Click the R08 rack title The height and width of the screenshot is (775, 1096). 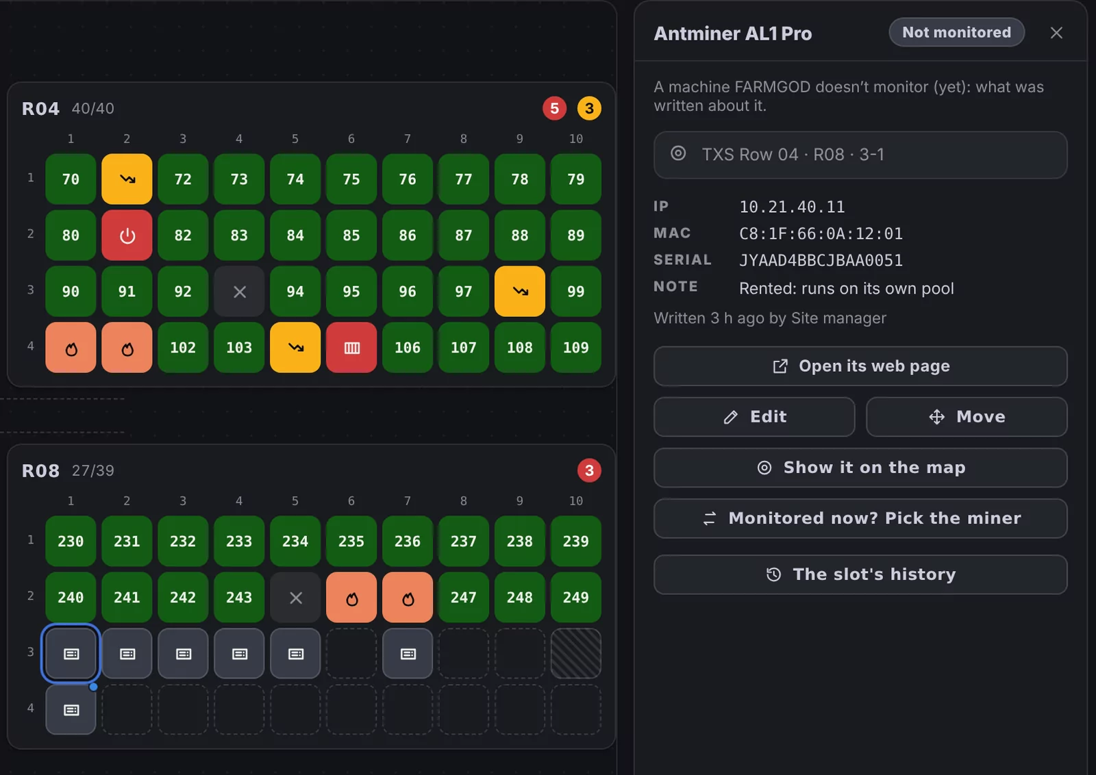[x=40, y=470]
